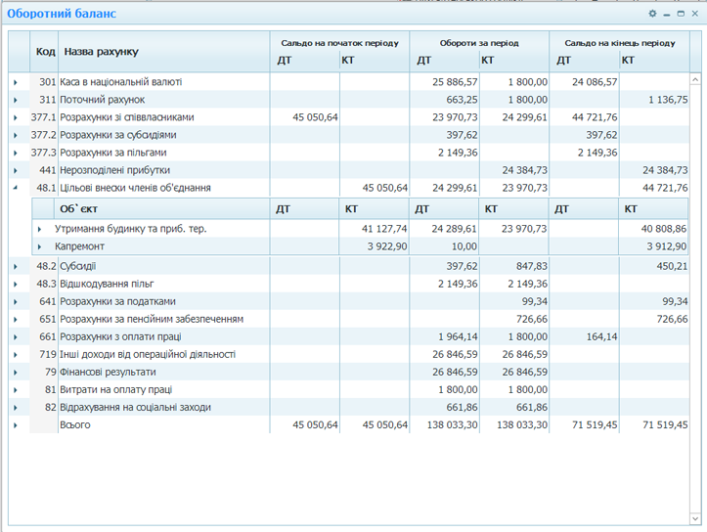707x532 pixels.
Task: Expand the Всього totals row
Action: pyautogui.click(x=16, y=425)
